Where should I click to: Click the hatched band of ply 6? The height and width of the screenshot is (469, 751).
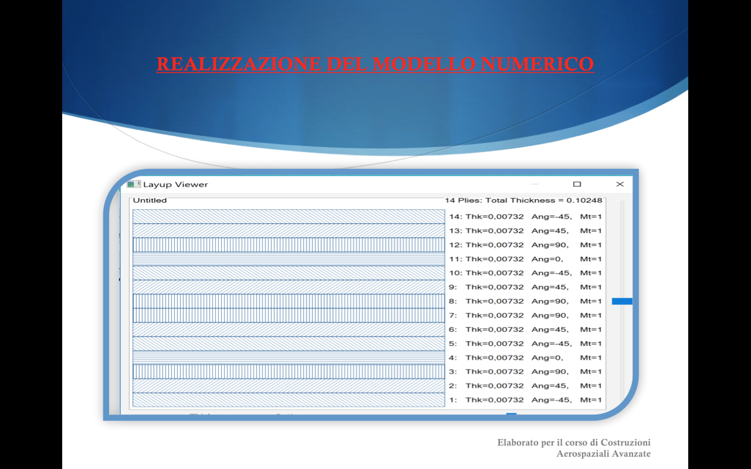coord(289,329)
